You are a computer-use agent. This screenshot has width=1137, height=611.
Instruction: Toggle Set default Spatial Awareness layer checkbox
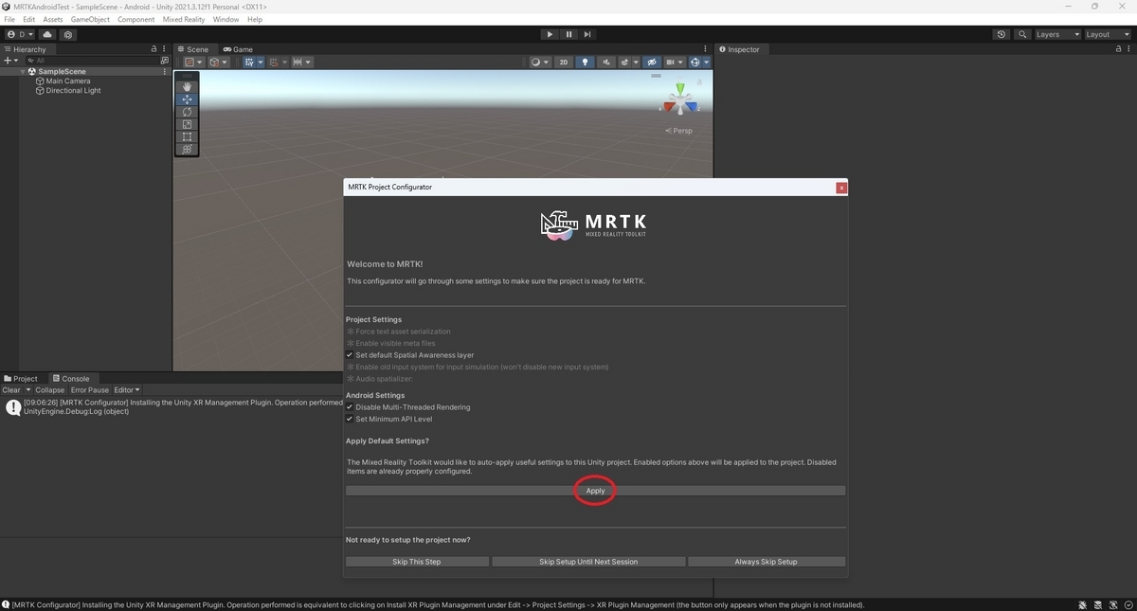[350, 355]
